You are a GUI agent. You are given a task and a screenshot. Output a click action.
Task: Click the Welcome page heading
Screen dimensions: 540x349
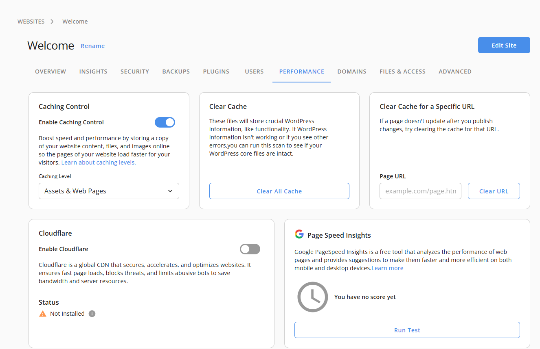[51, 46]
